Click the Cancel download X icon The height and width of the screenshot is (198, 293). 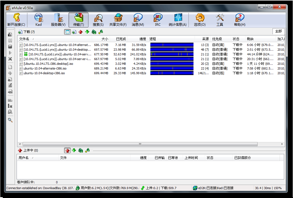(10, 59)
